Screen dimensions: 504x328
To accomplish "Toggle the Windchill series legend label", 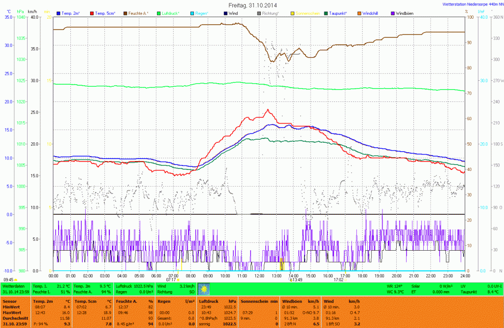I will pos(371,13).
